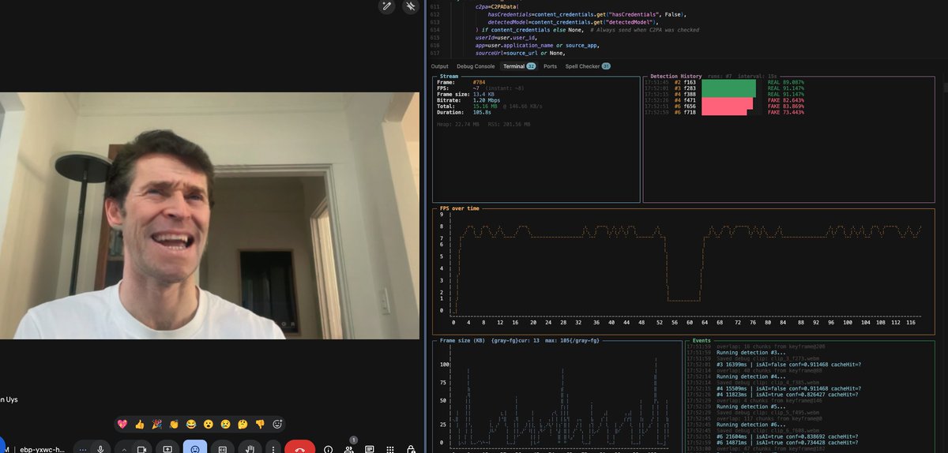Send the sparkling heart emoji reaction
This screenshot has height=453, width=948.
coord(122,424)
